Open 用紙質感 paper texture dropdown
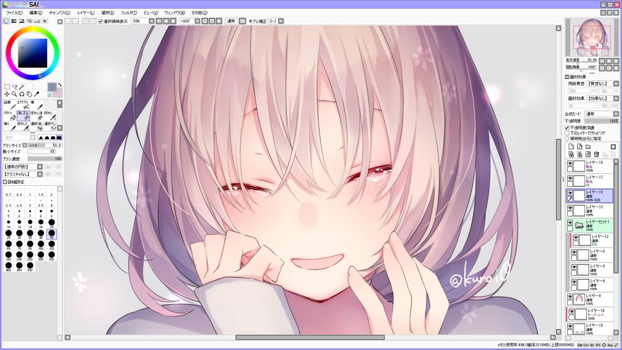This screenshot has width=622, height=350. (616, 84)
